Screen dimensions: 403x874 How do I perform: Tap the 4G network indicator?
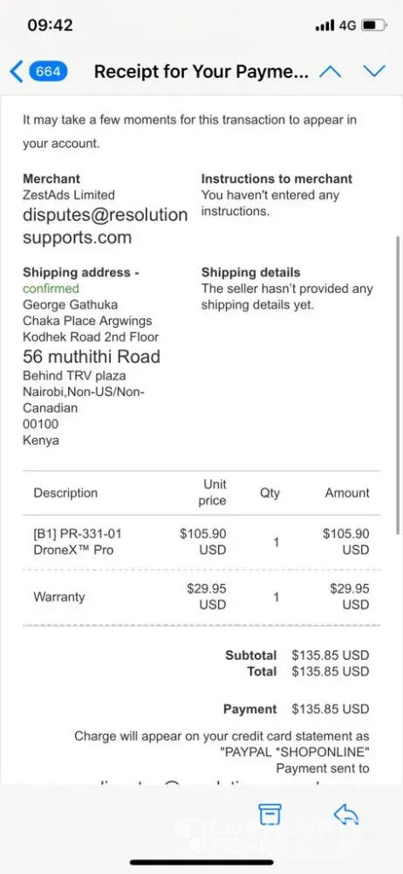click(347, 25)
